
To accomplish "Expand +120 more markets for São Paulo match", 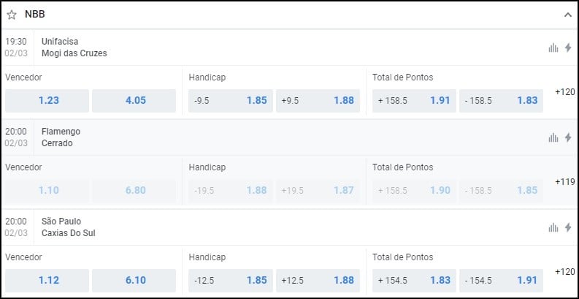I will 565,272.
